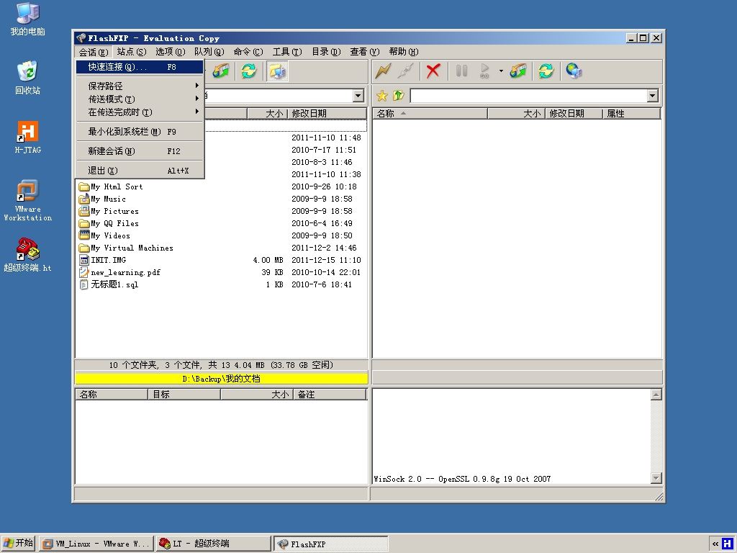Open VMware Workstation desktop shortcut

tap(28, 200)
